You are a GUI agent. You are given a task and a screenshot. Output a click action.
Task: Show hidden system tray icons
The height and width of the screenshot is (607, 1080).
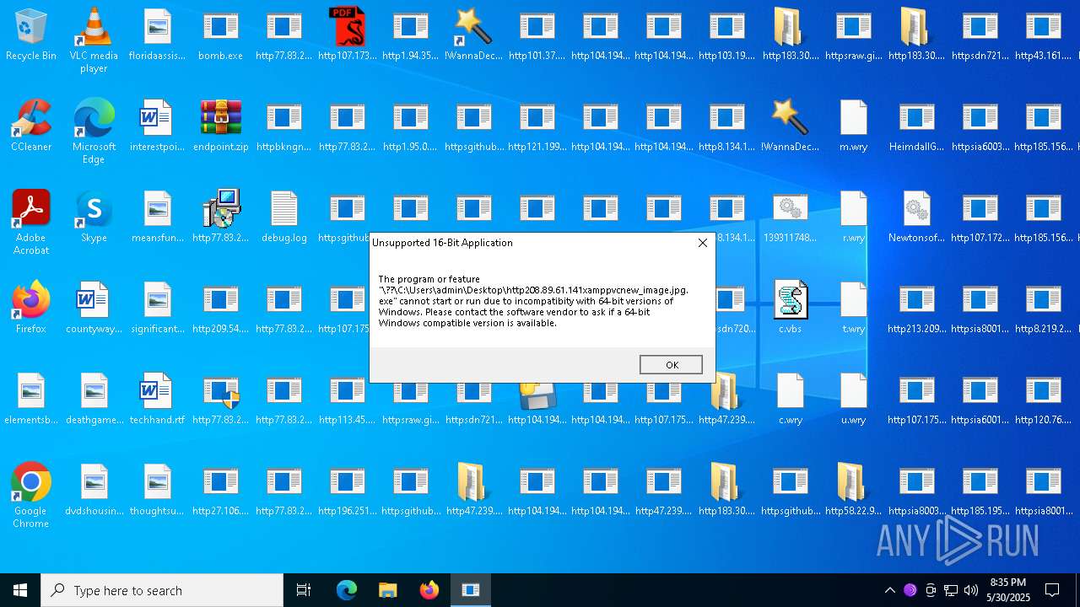[x=889, y=590]
